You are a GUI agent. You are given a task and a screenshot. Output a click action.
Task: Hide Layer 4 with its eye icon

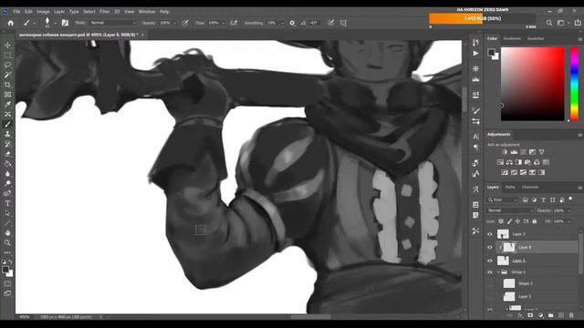(x=490, y=261)
